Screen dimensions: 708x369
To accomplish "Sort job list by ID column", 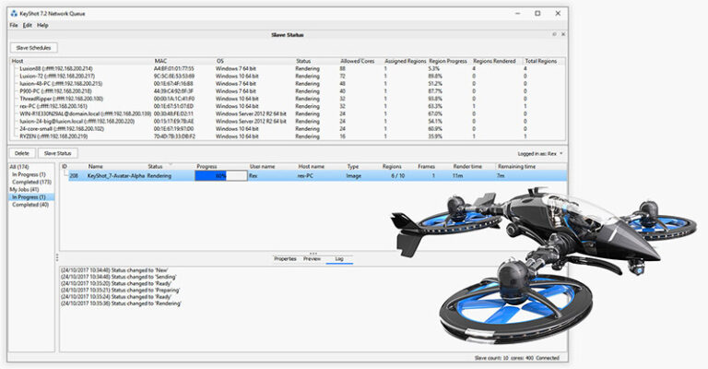I will point(65,167).
